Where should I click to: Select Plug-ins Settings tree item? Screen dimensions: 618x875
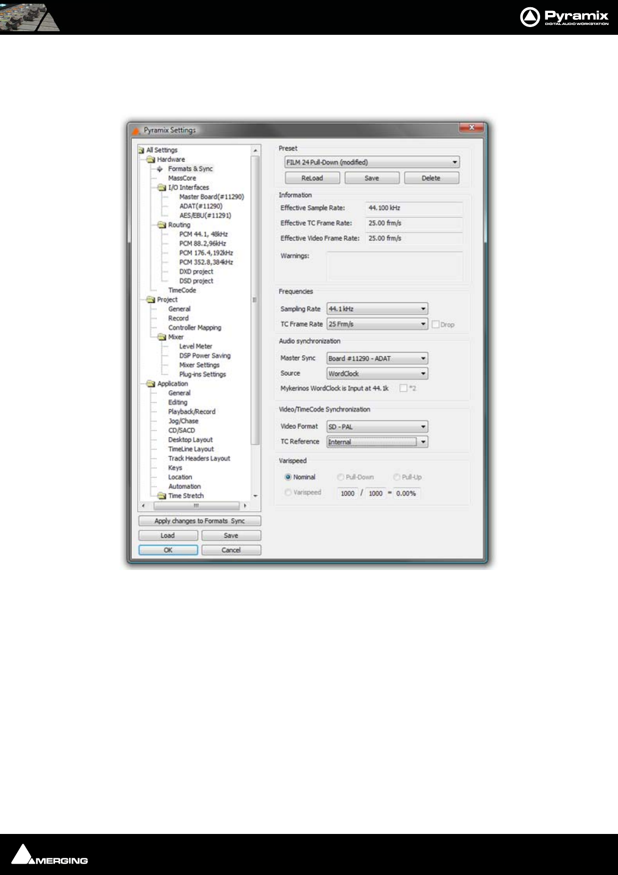click(202, 375)
